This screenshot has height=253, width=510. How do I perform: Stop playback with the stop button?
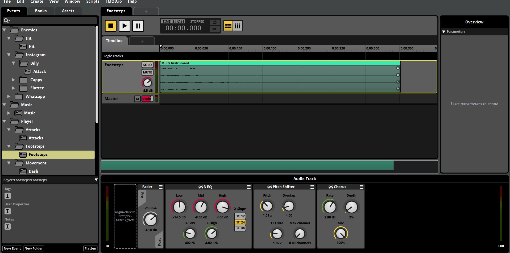pos(110,26)
